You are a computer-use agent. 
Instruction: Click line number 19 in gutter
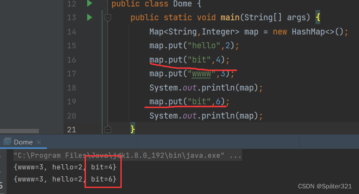click(71, 102)
